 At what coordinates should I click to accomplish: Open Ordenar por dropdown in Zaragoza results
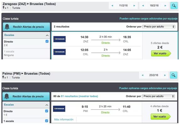point(159,27)
